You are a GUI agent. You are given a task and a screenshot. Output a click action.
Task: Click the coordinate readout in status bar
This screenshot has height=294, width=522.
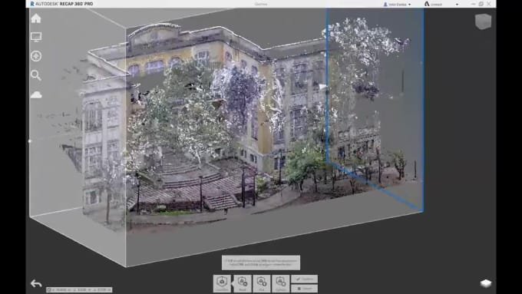(79, 289)
